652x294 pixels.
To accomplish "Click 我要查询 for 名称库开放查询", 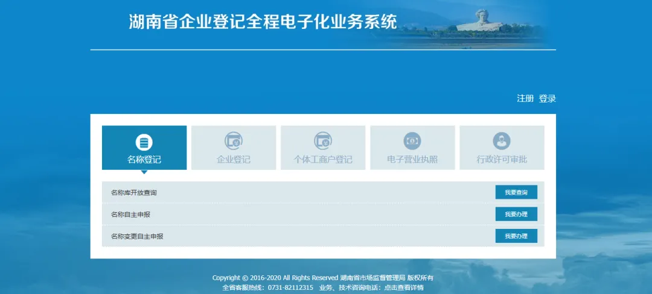I will point(516,192).
